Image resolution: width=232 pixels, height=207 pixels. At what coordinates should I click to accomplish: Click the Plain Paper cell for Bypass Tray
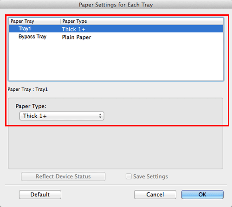pyautogui.click(x=77, y=37)
